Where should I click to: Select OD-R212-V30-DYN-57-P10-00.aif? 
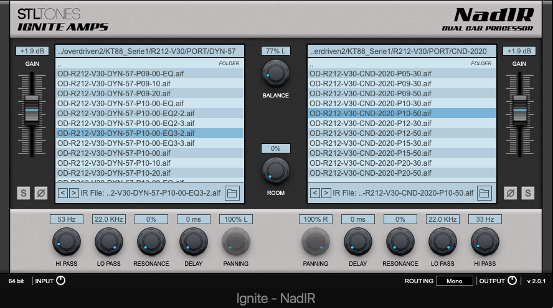coord(149,153)
